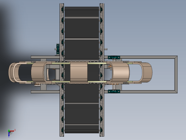This screenshot has height=140, width=186.
Task: Click the leftmost rounded tan end loop
Action: coord(13,72)
